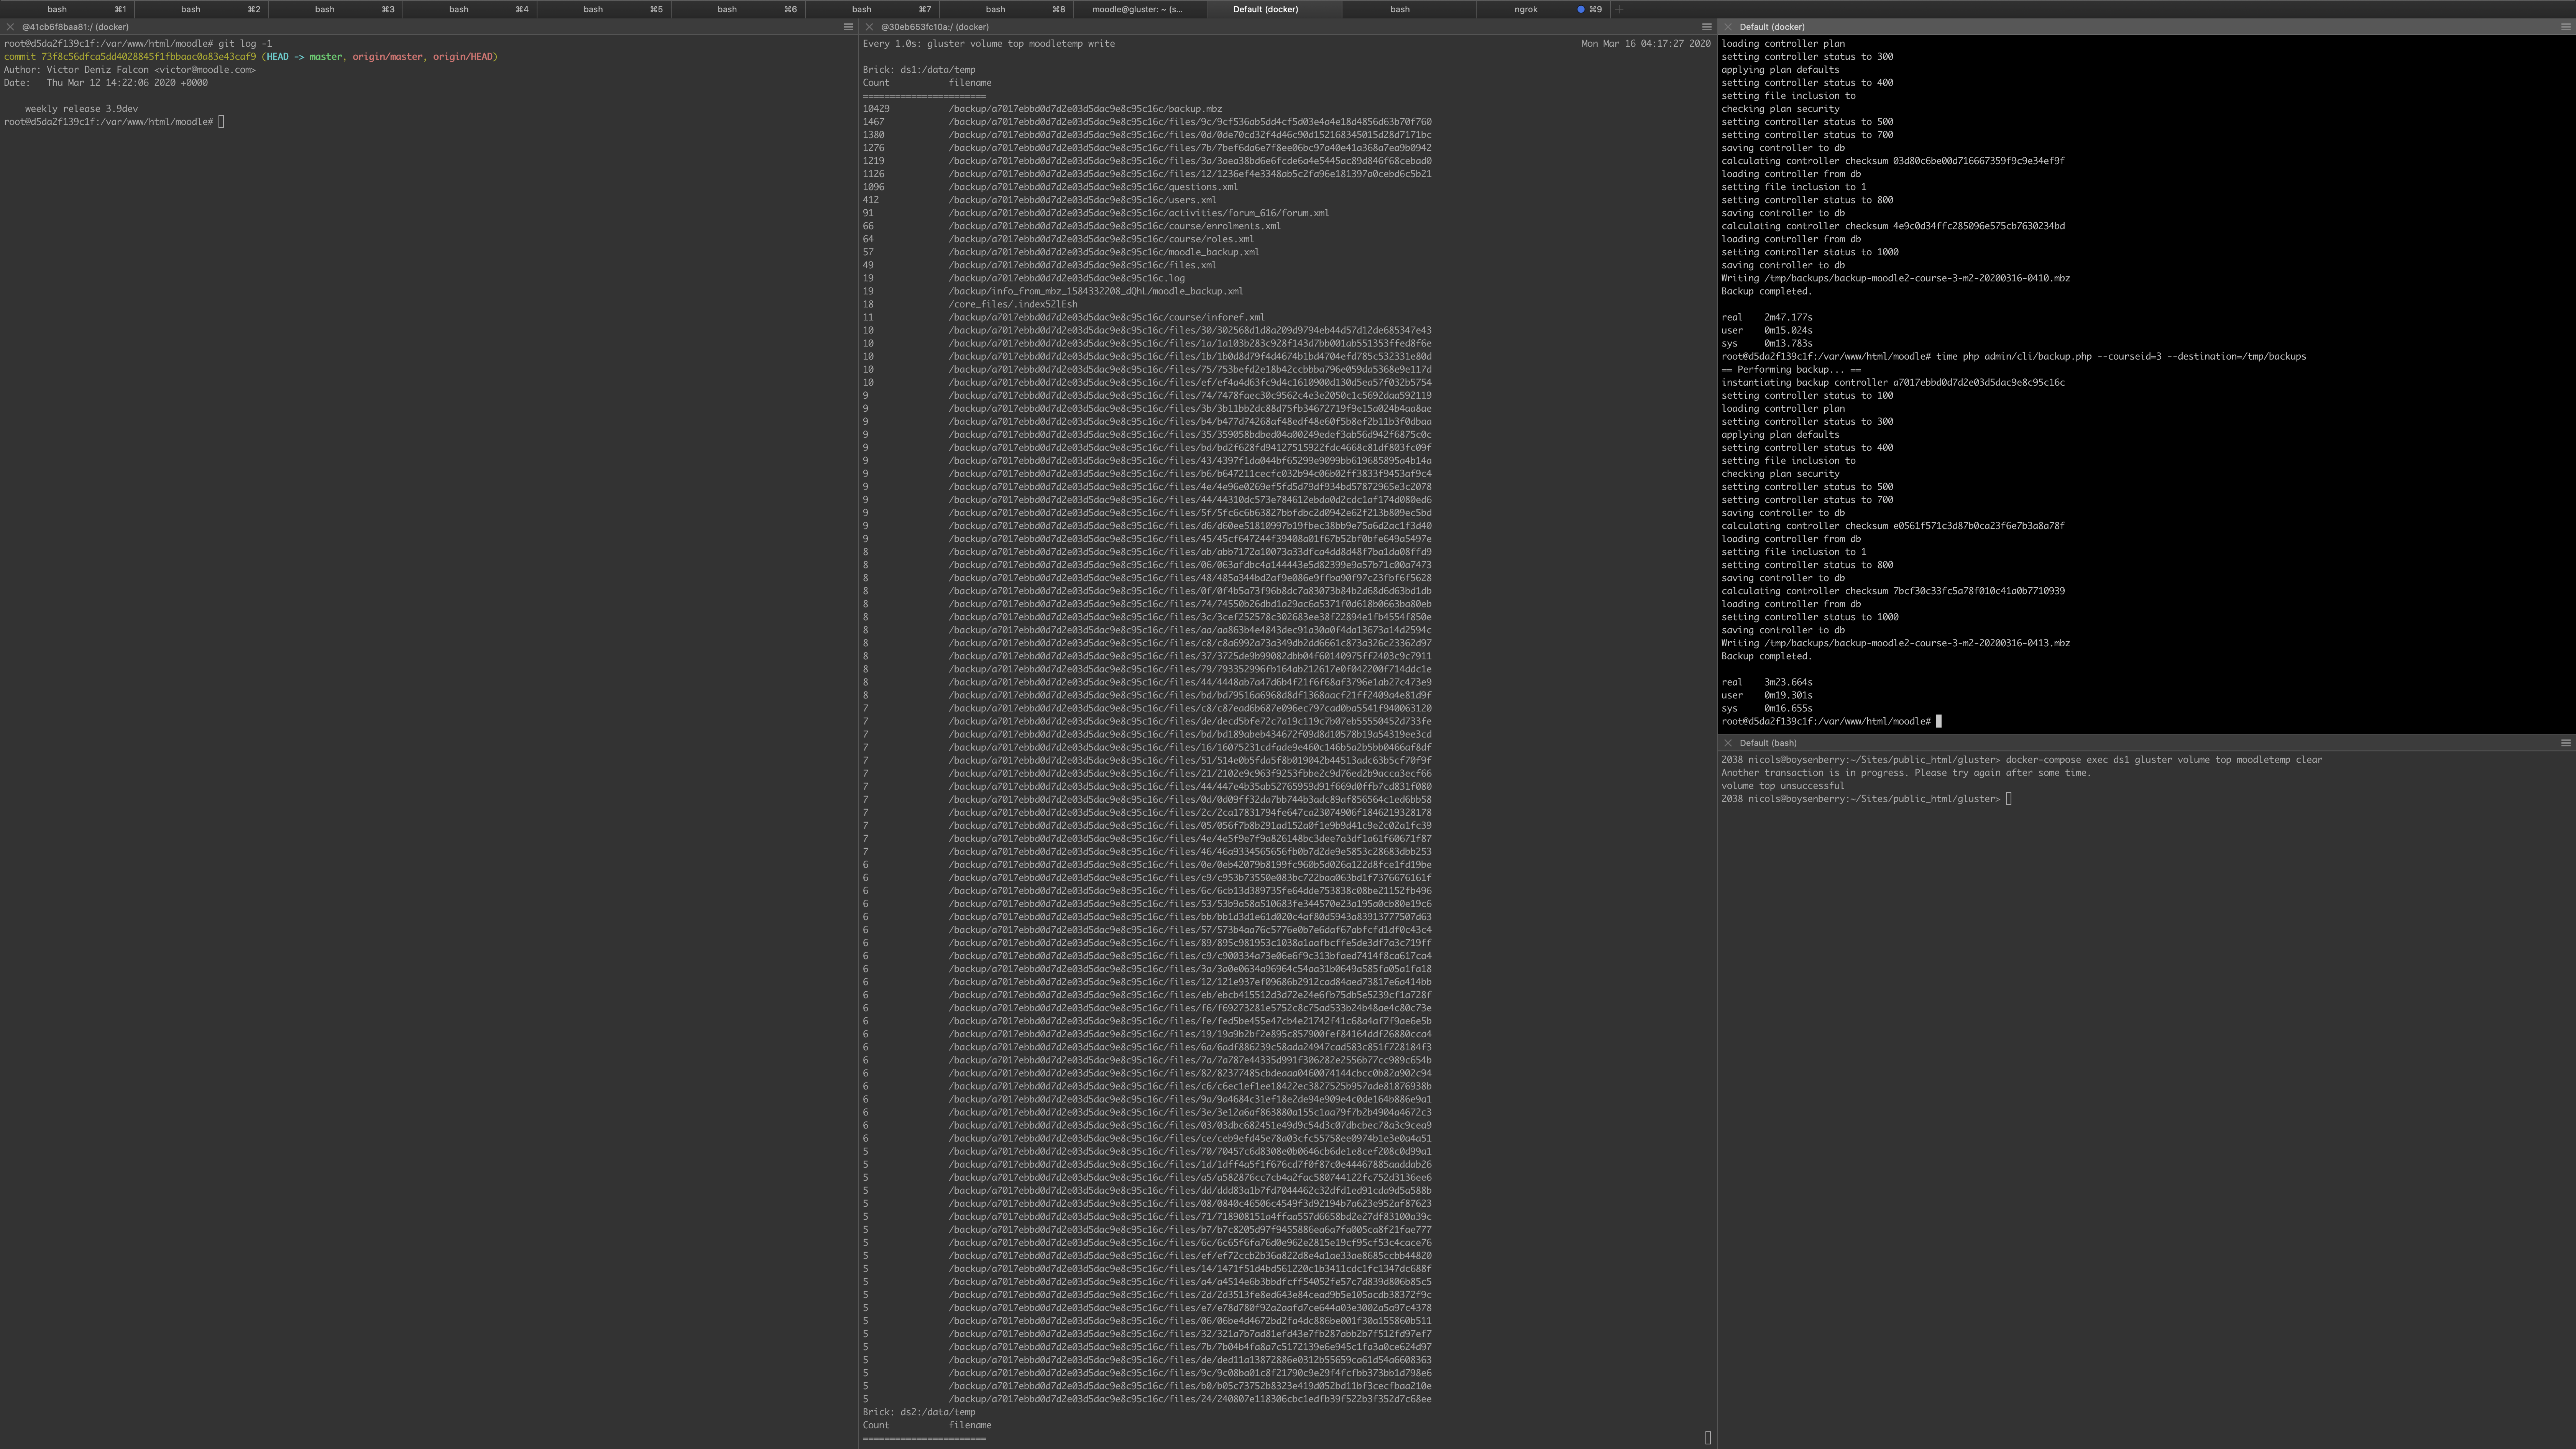The image size is (2576, 1449).
Task: Click the course/enrolments.xml row
Action: click(x=1072, y=226)
